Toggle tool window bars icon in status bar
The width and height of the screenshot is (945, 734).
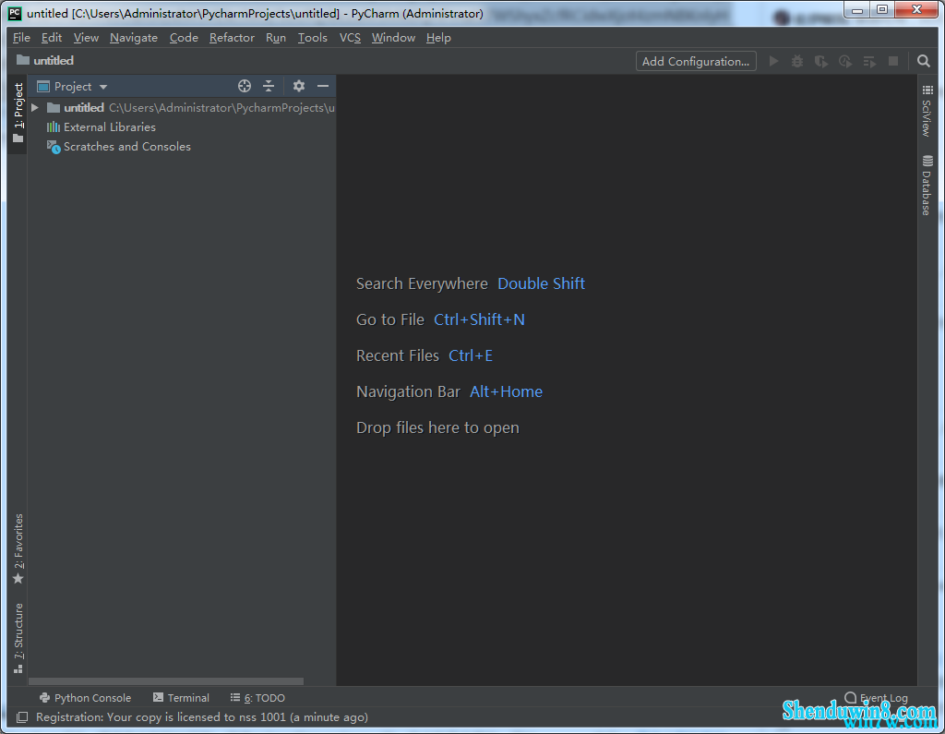click(x=22, y=717)
